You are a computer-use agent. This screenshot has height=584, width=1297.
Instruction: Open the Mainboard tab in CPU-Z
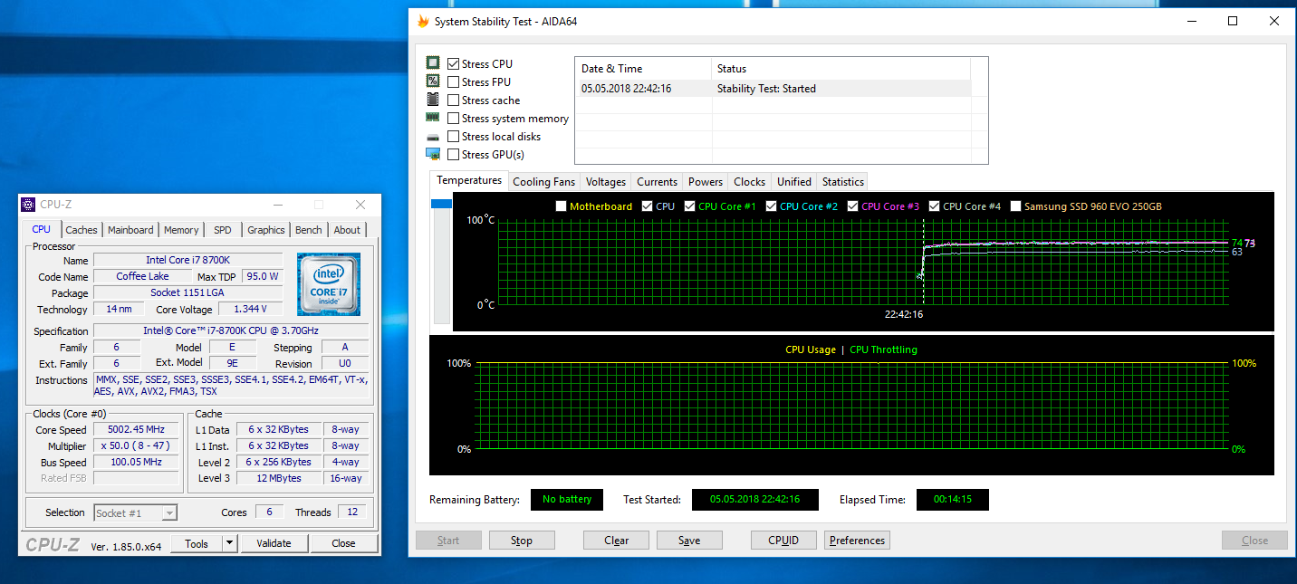[130, 230]
